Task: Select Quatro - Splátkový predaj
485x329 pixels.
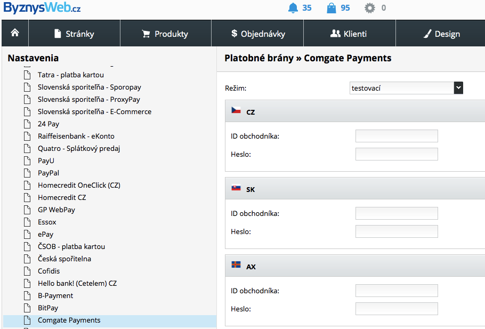Action: pyautogui.click(x=79, y=149)
